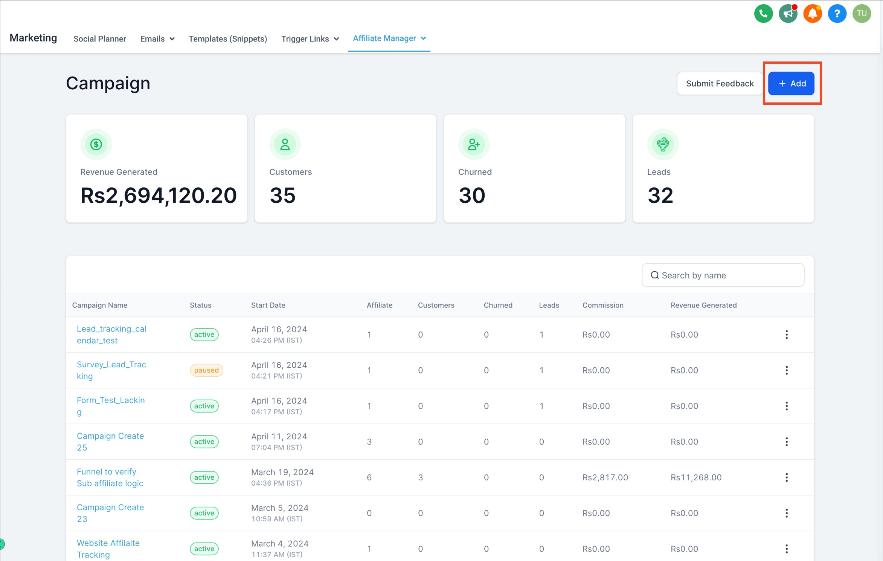883x561 pixels.
Task: Open three-dot menu for Campaign Create 23
Action: [x=787, y=513]
